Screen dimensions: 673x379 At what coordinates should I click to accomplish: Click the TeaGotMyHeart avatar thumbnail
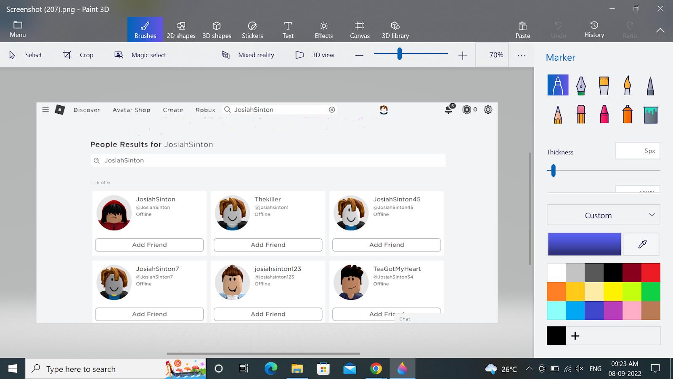click(x=351, y=282)
